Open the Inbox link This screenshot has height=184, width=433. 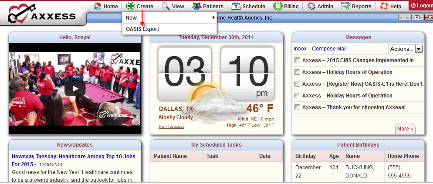click(300, 49)
